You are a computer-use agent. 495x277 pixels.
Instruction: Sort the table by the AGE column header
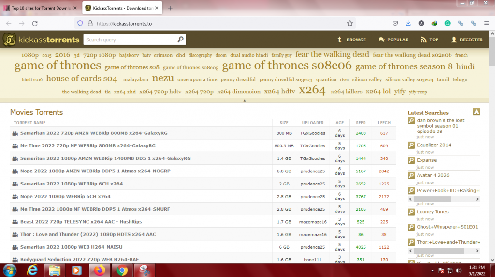point(340,123)
